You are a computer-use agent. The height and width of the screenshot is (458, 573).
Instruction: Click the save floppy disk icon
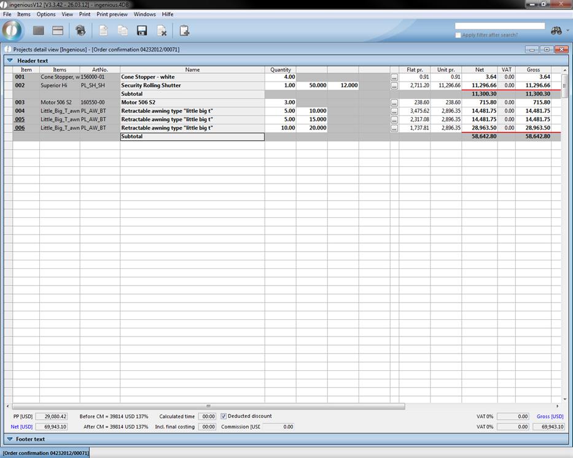coord(142,31)
